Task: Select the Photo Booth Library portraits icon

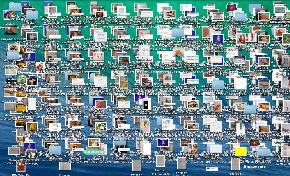Action: [235, 31]
